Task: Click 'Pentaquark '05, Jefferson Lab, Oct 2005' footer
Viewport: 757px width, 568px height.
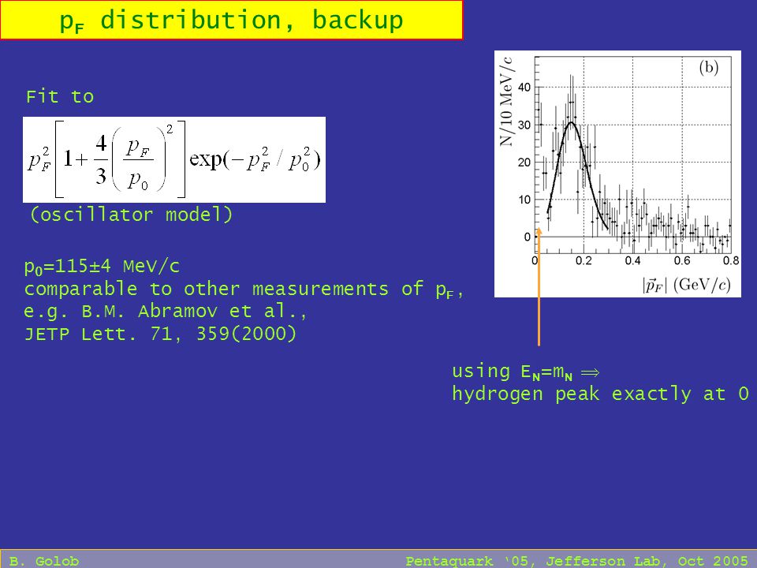Action: tap(576, 561)
